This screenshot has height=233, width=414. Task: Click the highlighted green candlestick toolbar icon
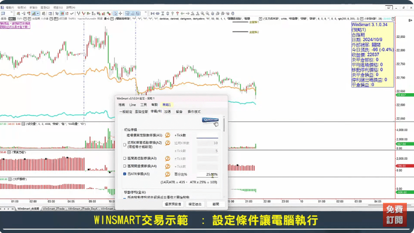[x=62, y=13]
